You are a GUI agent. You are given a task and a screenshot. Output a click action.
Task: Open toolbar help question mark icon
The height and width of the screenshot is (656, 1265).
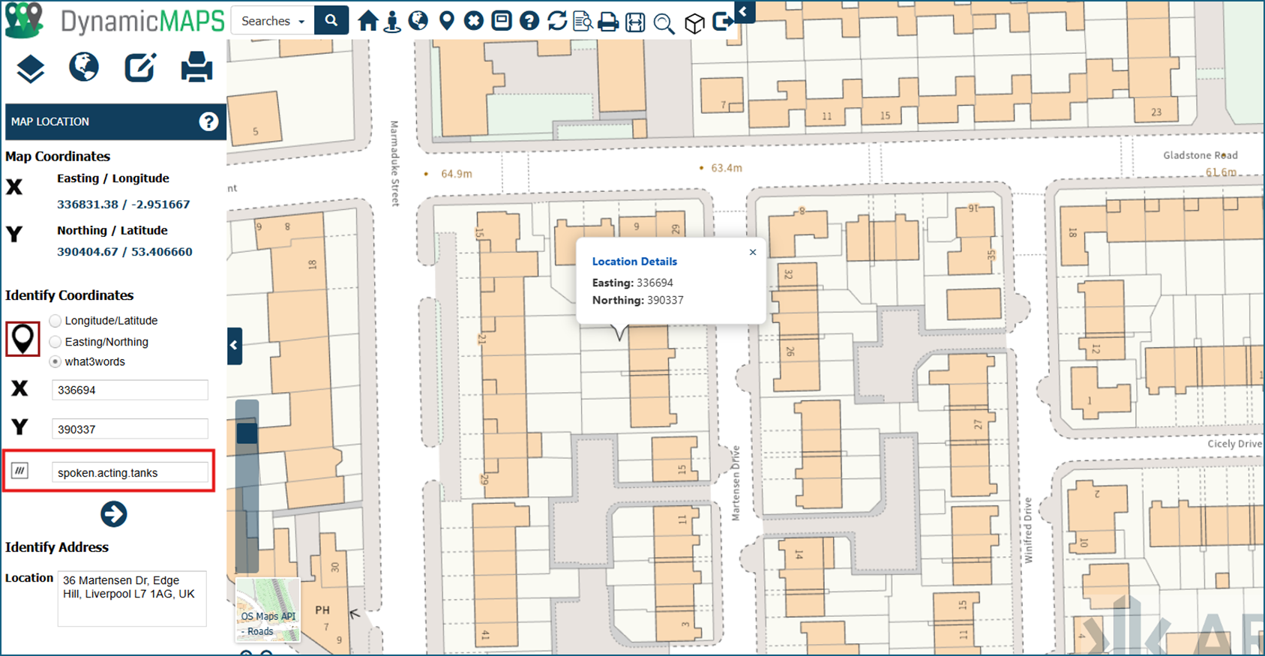point(529,20)
